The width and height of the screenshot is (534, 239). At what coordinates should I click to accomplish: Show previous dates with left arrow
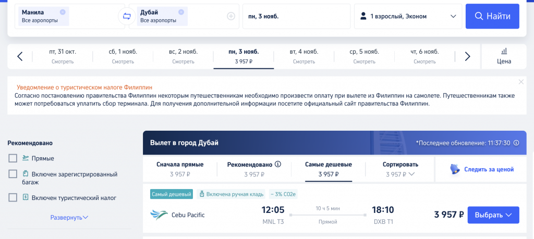pyautogui.click(x=20, y=56)
